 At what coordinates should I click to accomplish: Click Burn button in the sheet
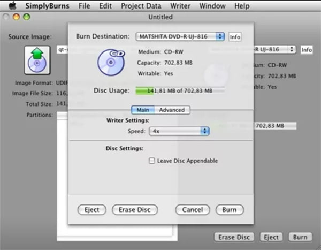[x=230, y=210]
